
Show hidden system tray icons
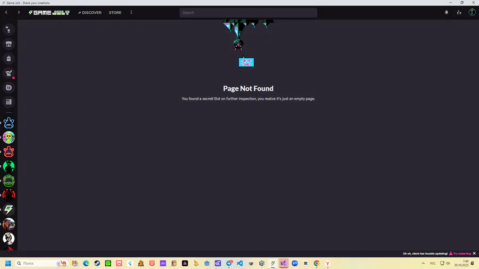[x=424, y=263]
